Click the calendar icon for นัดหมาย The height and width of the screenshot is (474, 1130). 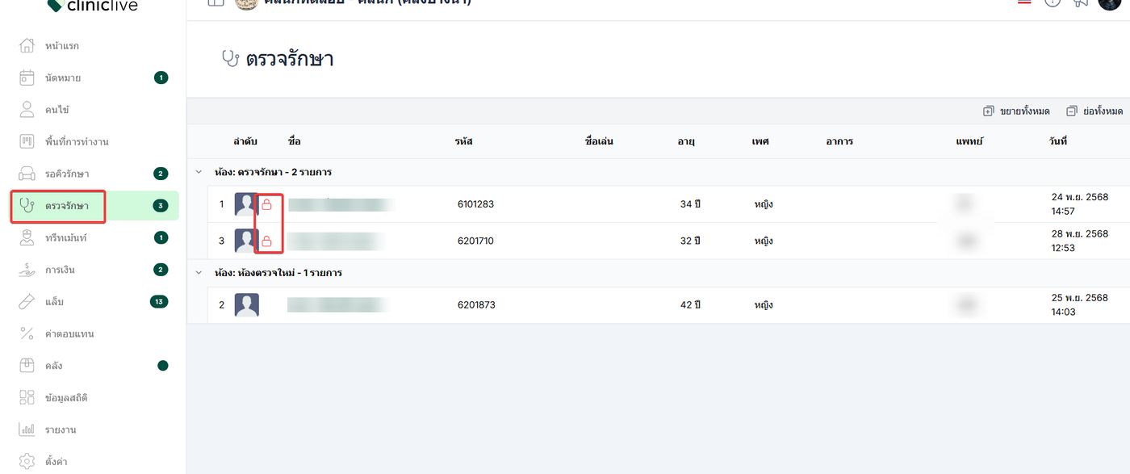click(27, 78)
